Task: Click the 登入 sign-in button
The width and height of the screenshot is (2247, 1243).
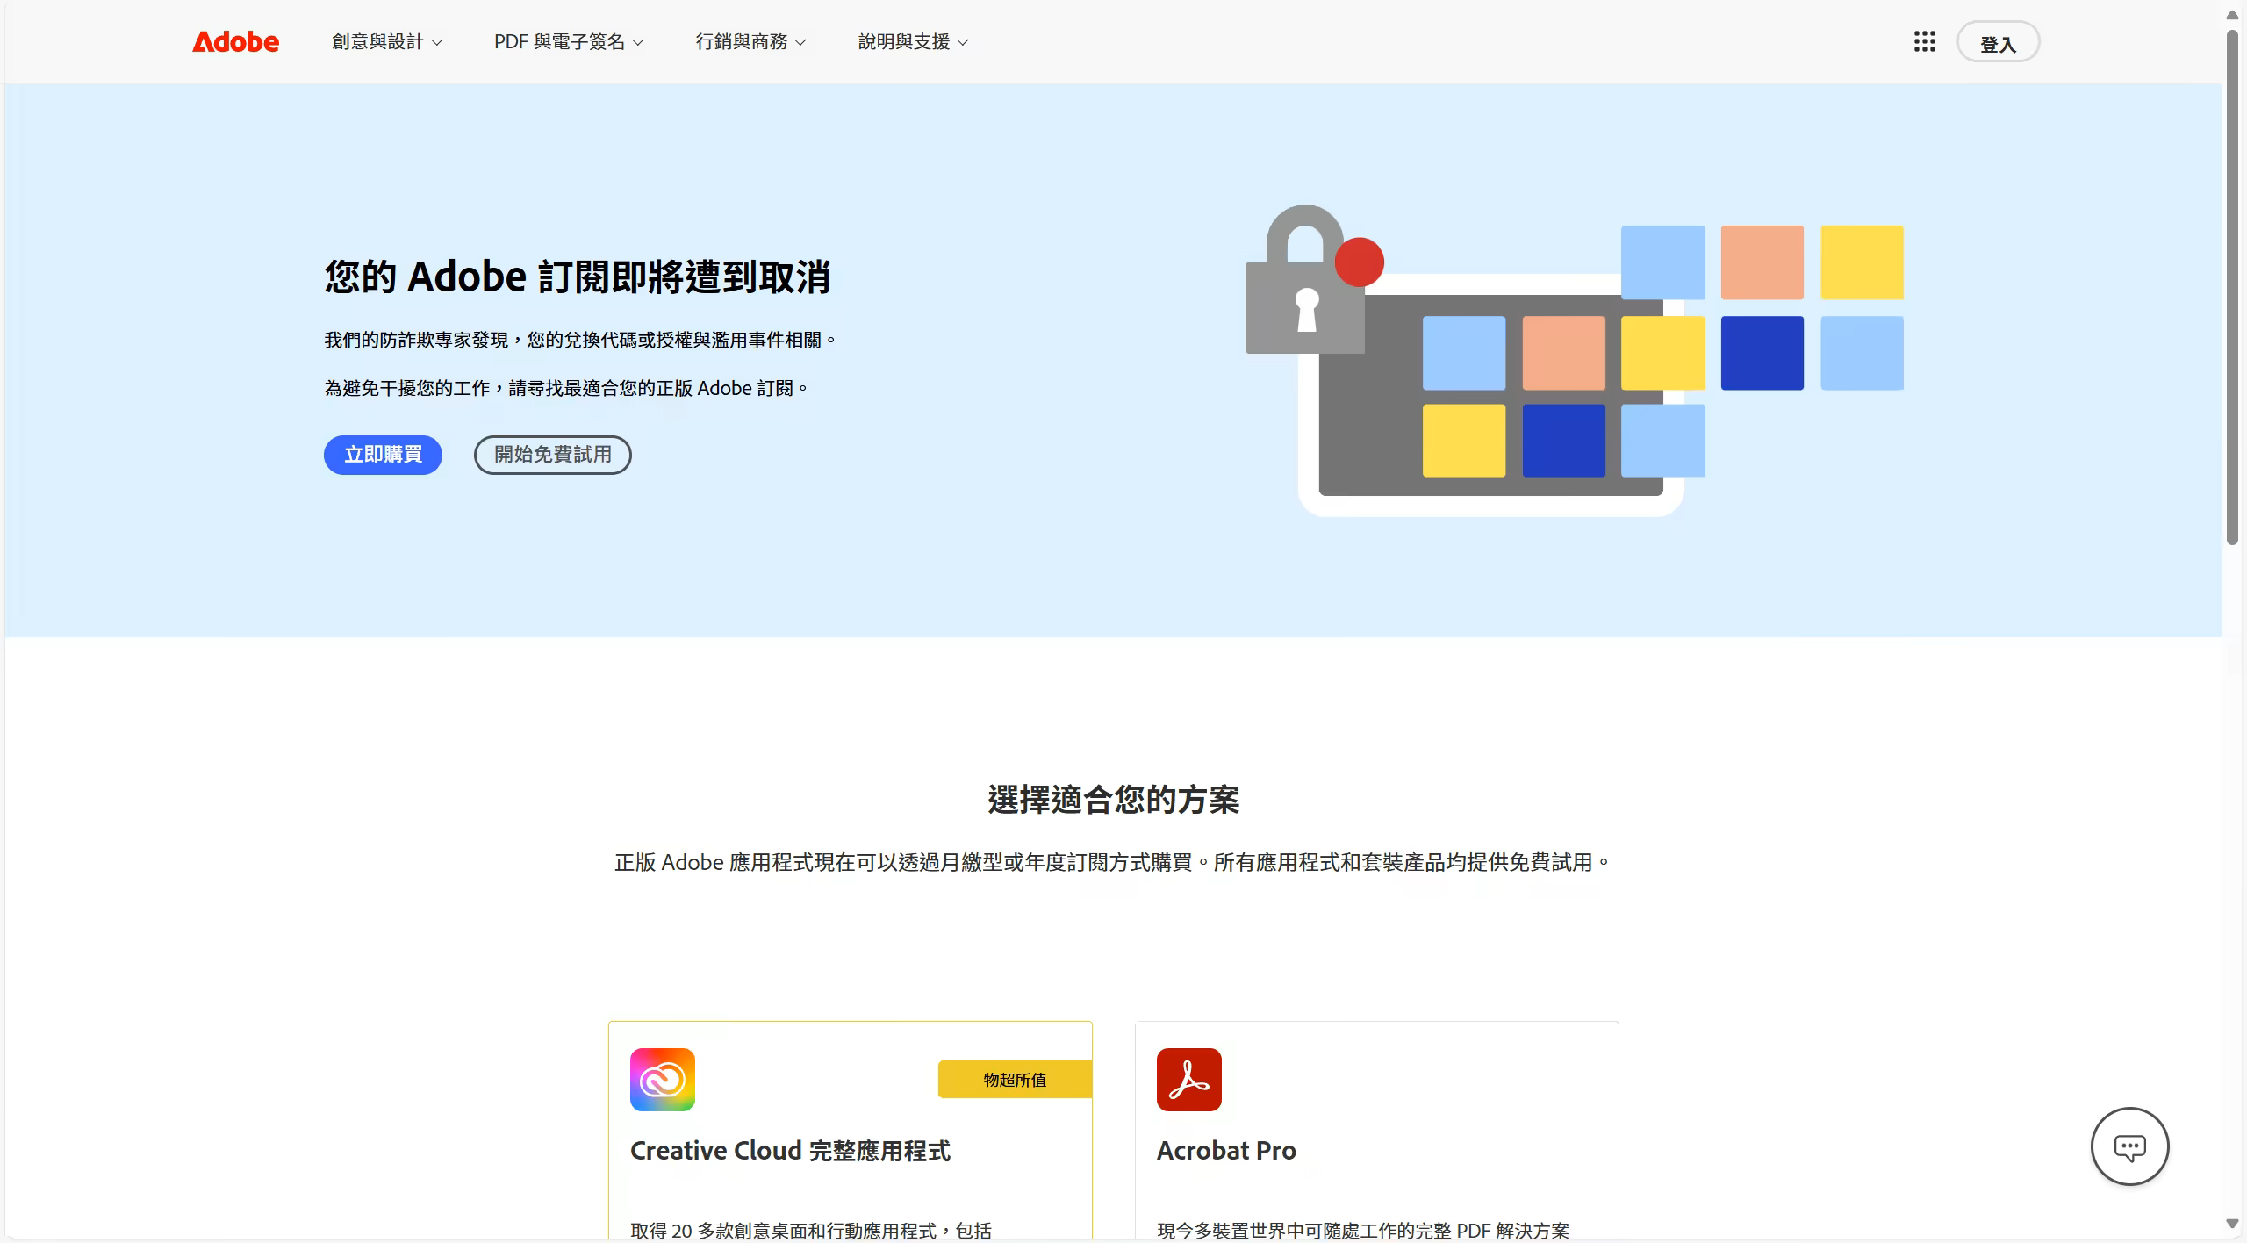Action: (1998, 43)
